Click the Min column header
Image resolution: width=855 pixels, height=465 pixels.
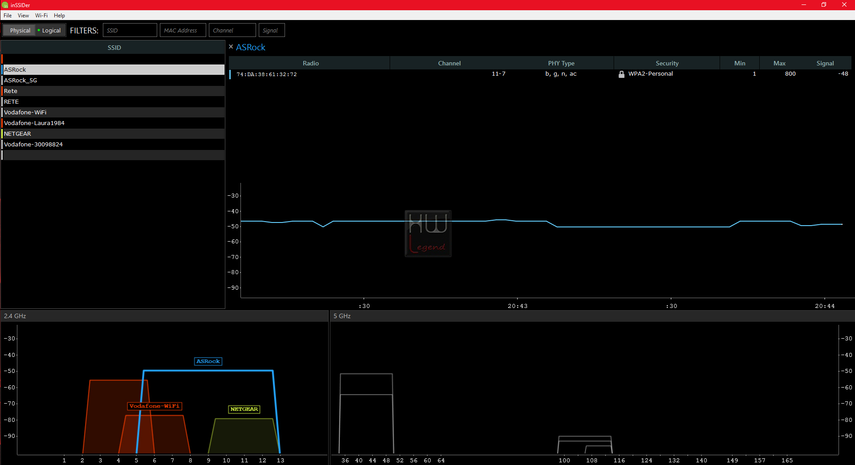740,63
